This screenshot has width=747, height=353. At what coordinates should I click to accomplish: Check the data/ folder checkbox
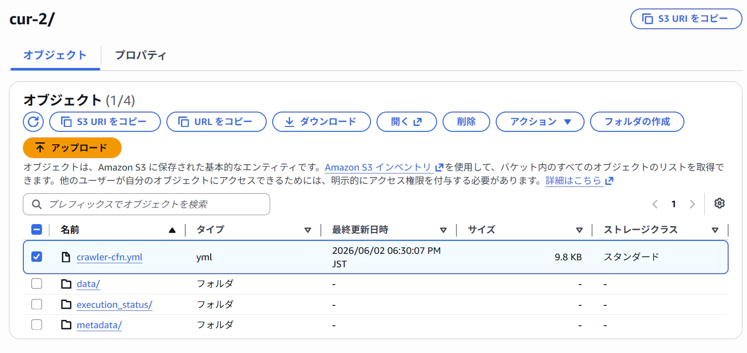37,284
